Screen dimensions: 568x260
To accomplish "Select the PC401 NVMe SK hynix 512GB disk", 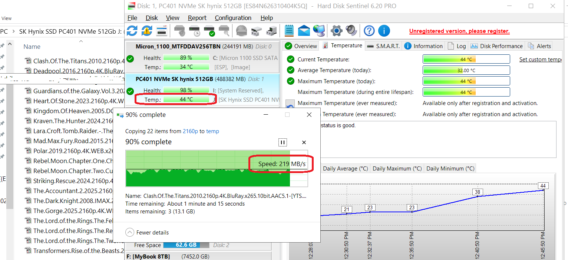I will point(202,90).
